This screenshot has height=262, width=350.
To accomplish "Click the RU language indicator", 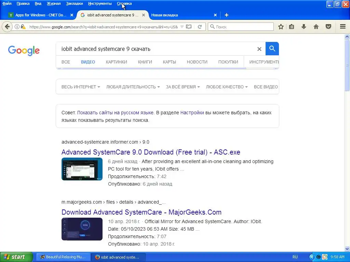I will [295, 257].
